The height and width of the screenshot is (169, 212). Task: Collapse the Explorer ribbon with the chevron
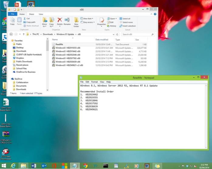[x=151, y=14]
